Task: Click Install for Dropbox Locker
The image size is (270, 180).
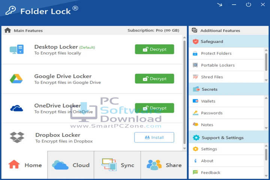Action: click(154, 137)
